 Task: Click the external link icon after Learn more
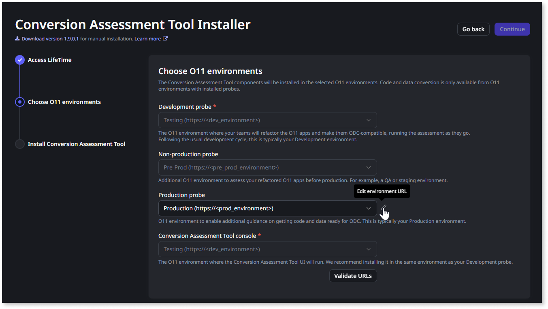pos(165,38)
